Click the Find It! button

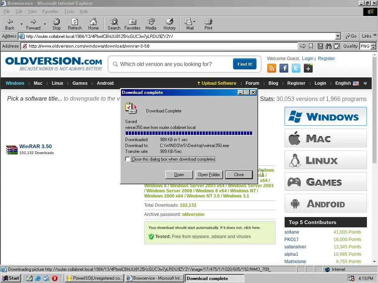[x=245, y=64]
